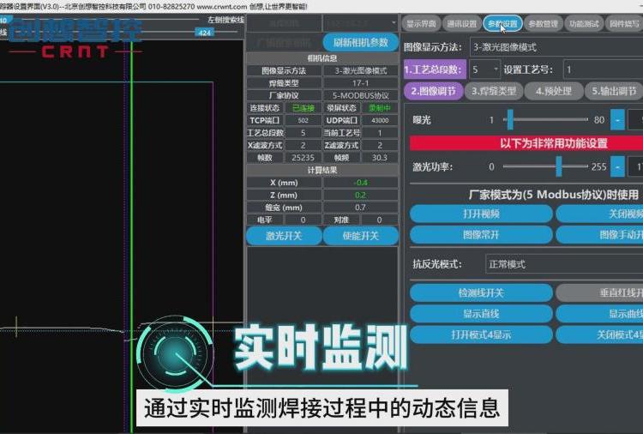This screenshot has height=434, width=643.
Task: Toggle the 检测线开关 detection line switch
Action: 481,292
